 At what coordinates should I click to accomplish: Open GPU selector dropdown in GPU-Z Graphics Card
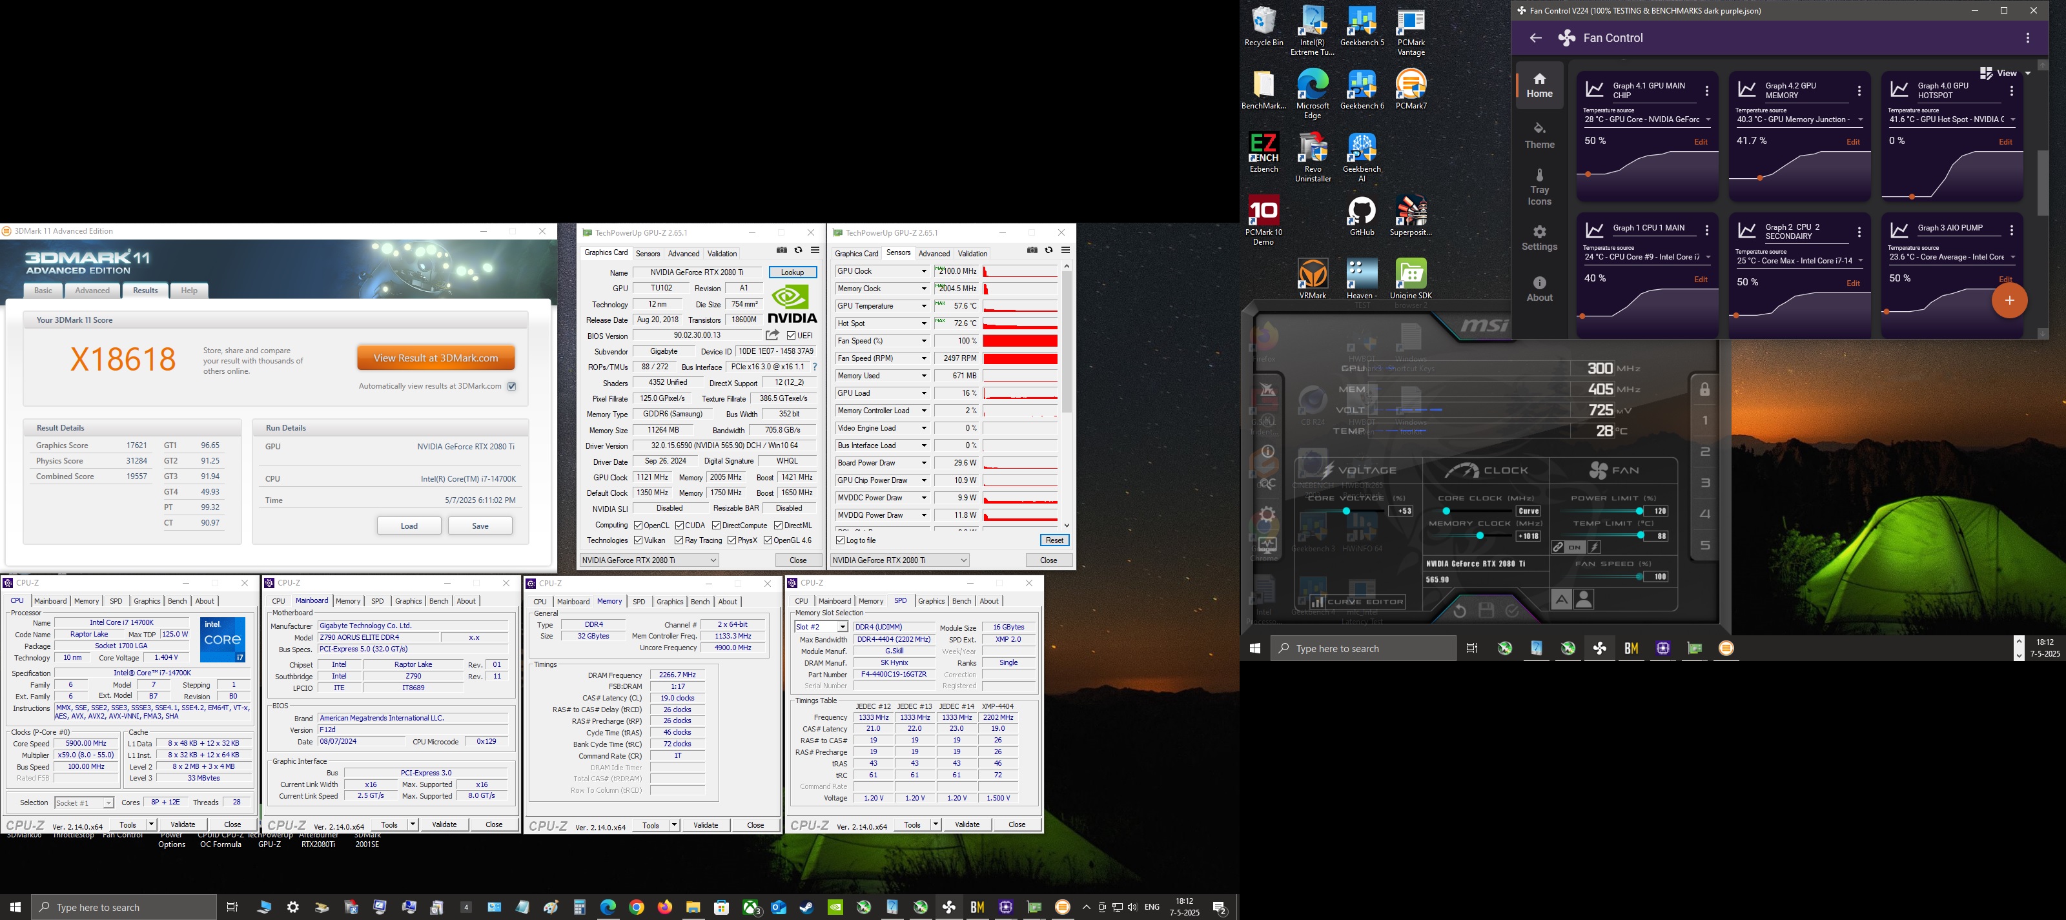point(649,560)
